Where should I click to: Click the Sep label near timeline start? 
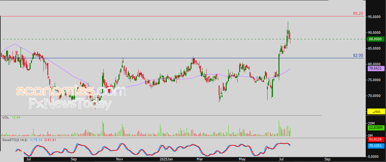tap(74, 159)
